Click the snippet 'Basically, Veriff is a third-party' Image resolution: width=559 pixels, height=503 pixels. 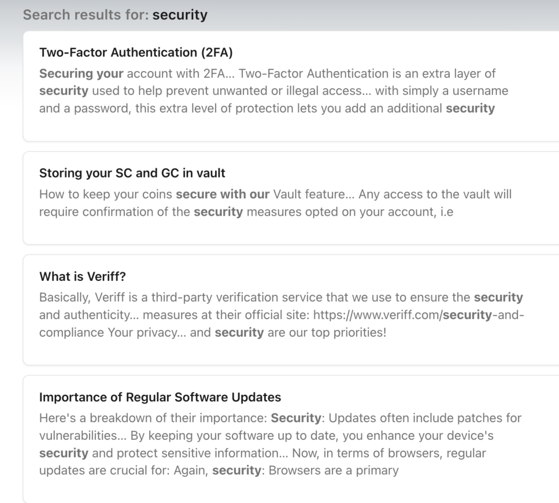[282, 315]
